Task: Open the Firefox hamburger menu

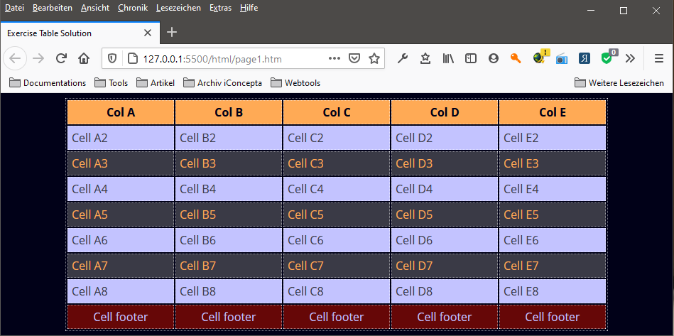Action: (658, 58)
